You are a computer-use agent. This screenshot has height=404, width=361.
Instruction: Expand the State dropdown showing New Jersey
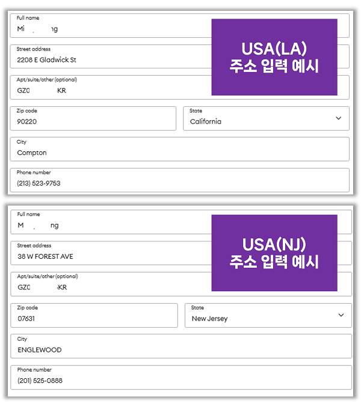pos(268,315)
